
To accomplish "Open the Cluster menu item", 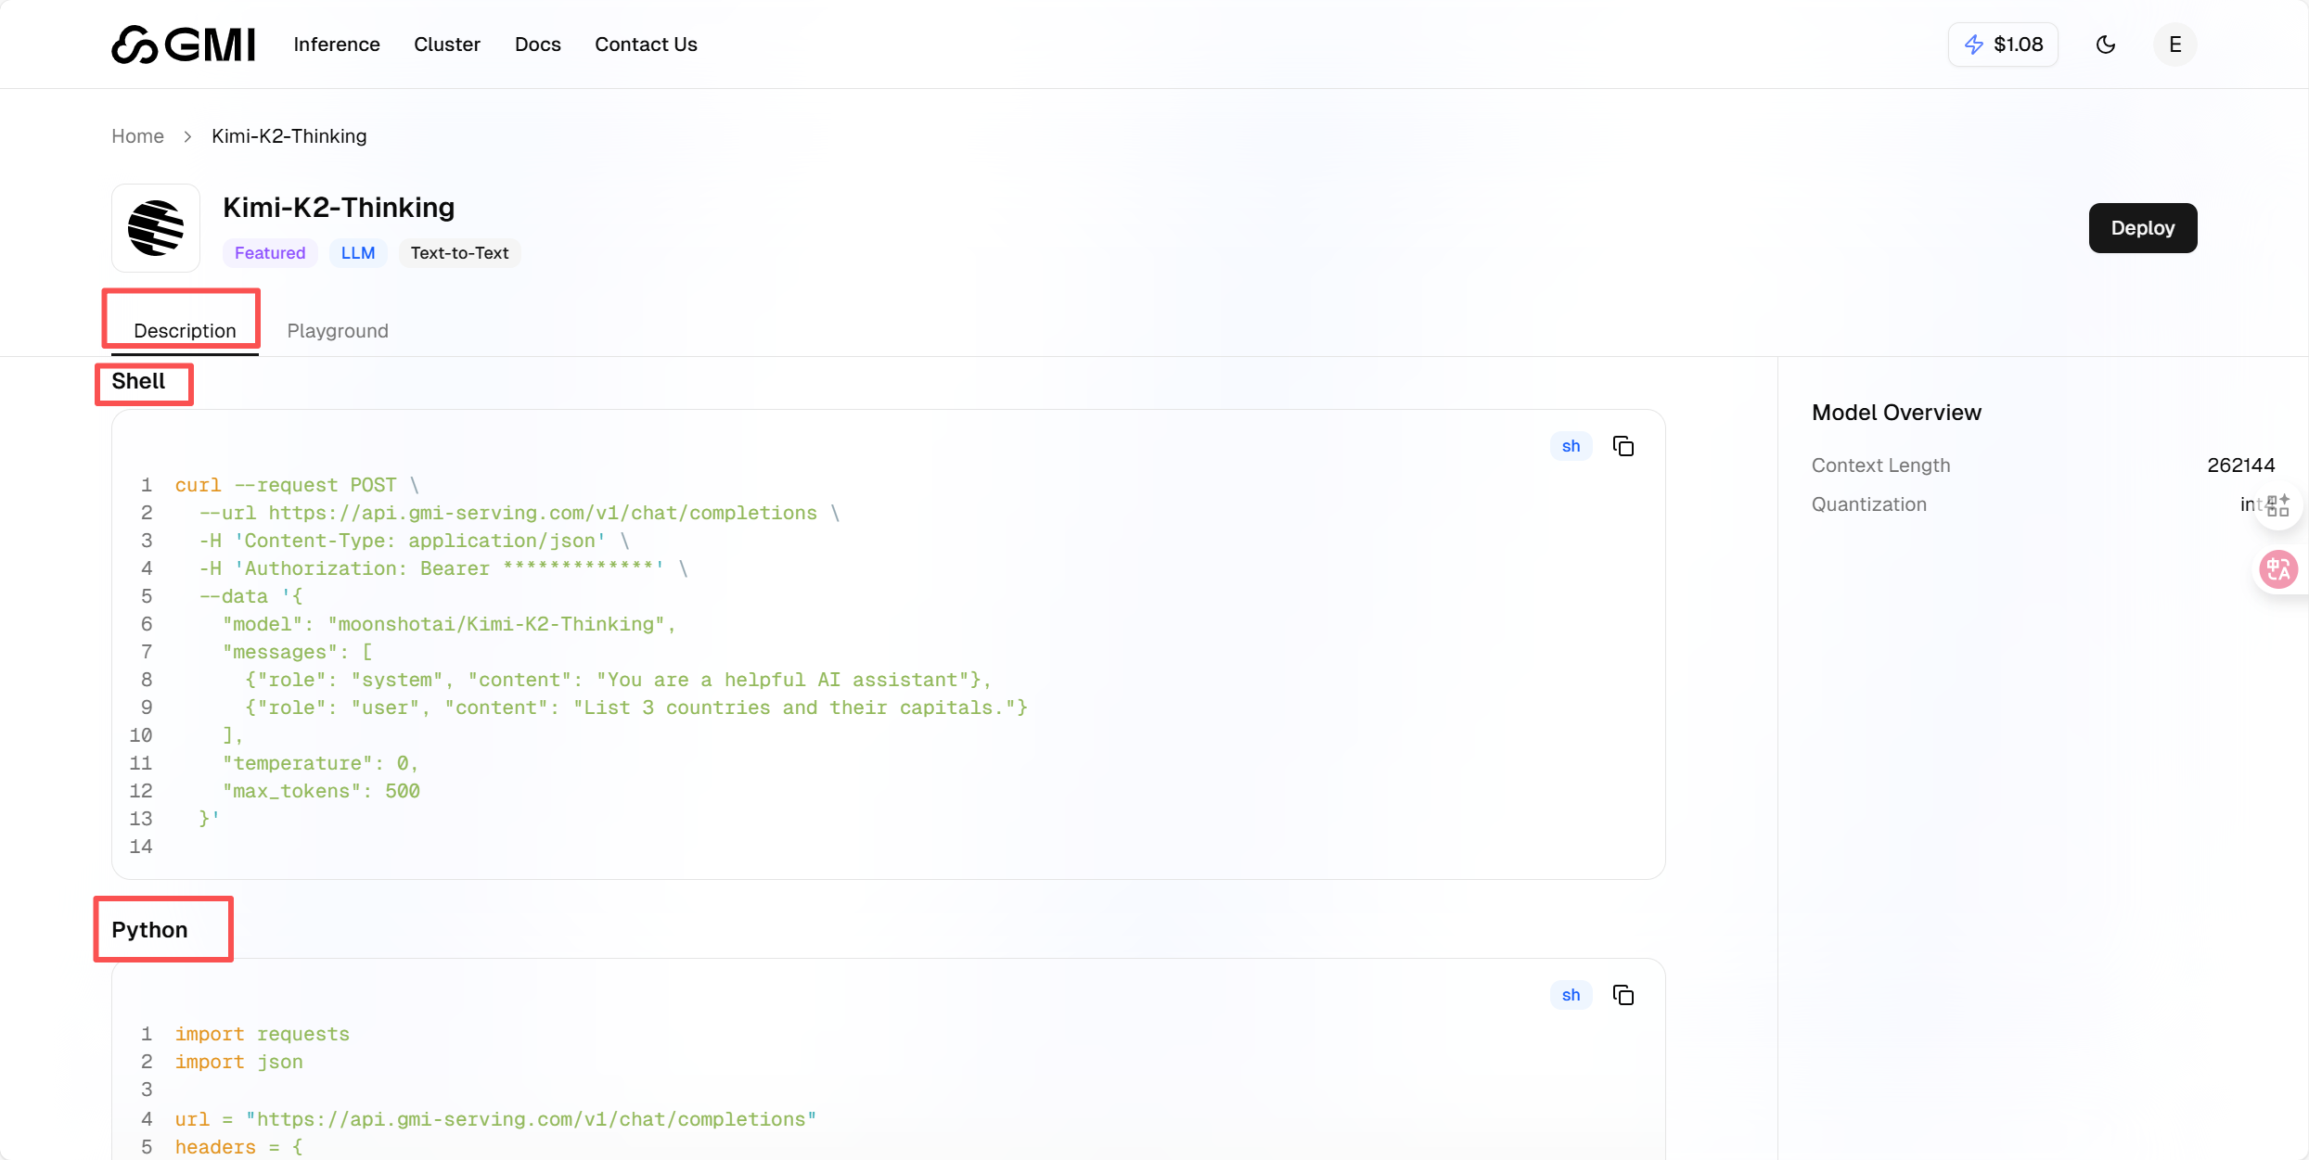I will 446,45.
